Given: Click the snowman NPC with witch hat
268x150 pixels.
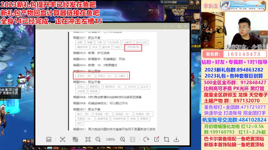Looking at the screenshot, I should [22, 81].
